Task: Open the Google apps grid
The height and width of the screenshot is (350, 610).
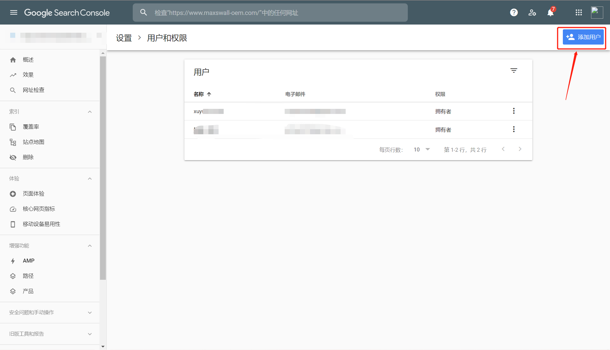Action: [579, 12]
